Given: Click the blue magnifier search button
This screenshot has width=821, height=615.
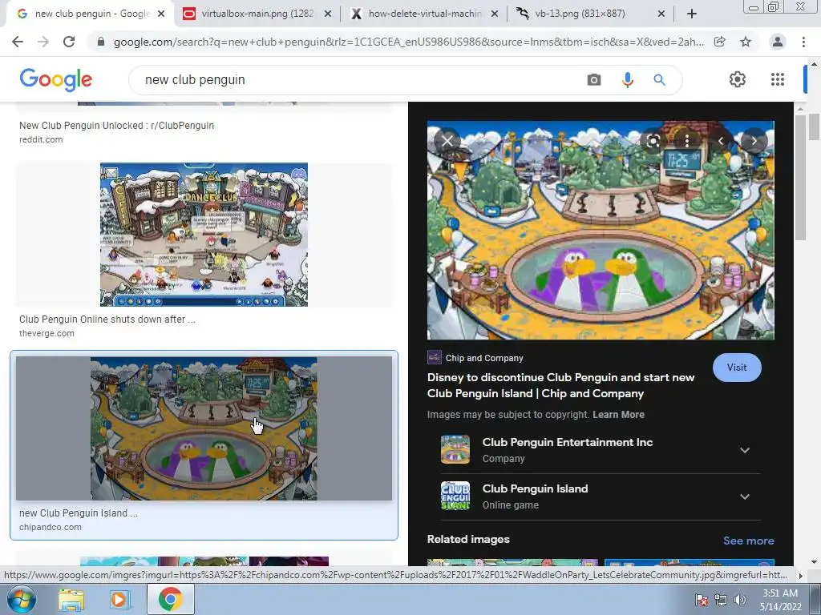Looking at the screenshot, I should click(659, 80).
